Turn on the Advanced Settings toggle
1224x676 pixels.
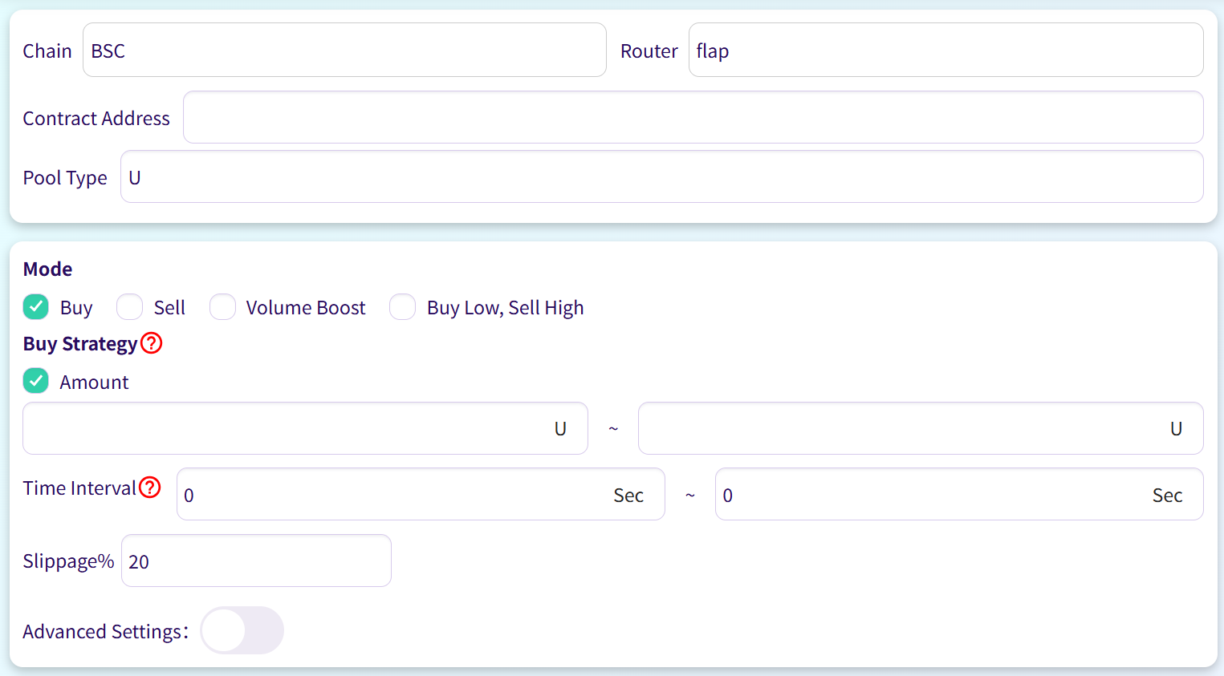tap(242, 631)
